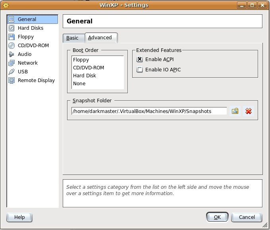Select CD/DVD-ROM in Boot Order list

point(98,68)
